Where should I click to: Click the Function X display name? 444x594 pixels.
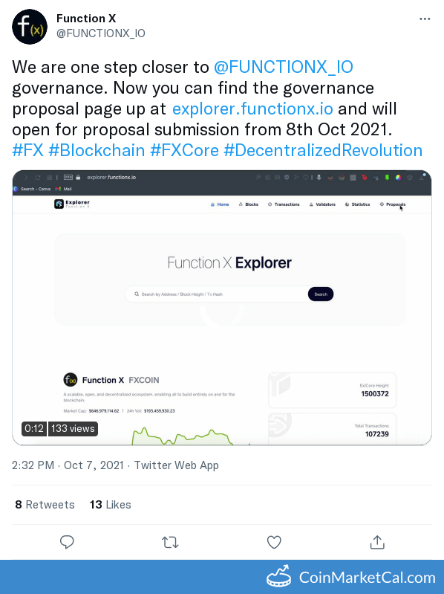click(x=86, y=18)
